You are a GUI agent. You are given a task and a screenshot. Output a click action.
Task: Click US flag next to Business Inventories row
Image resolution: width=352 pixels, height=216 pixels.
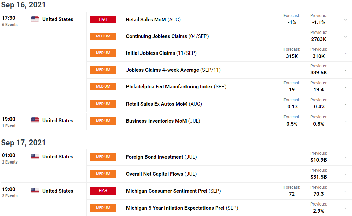(x=35, y=121)
